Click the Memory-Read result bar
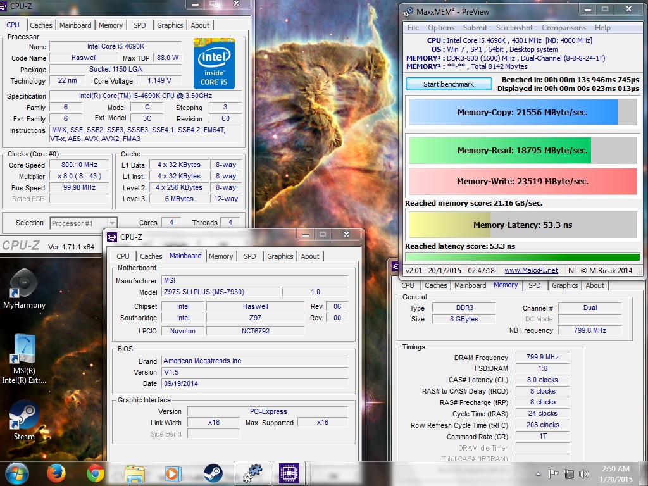Image resolution: width=648 pixels, height=486 pixels. tap(523, 151)
